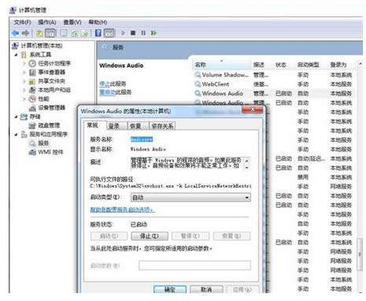
Task: Click the 停止(T) button in dialog
Action: [150, 236]
